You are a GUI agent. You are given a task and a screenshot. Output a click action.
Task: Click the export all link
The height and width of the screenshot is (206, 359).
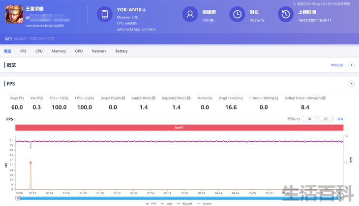pos(337,65)
